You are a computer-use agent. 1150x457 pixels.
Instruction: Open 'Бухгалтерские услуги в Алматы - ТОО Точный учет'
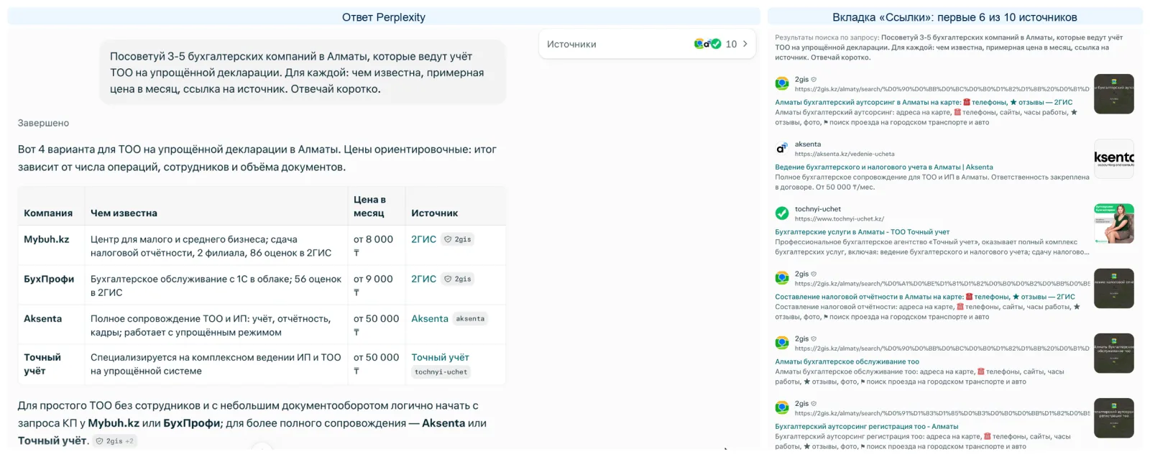click(x=862, y=231)
